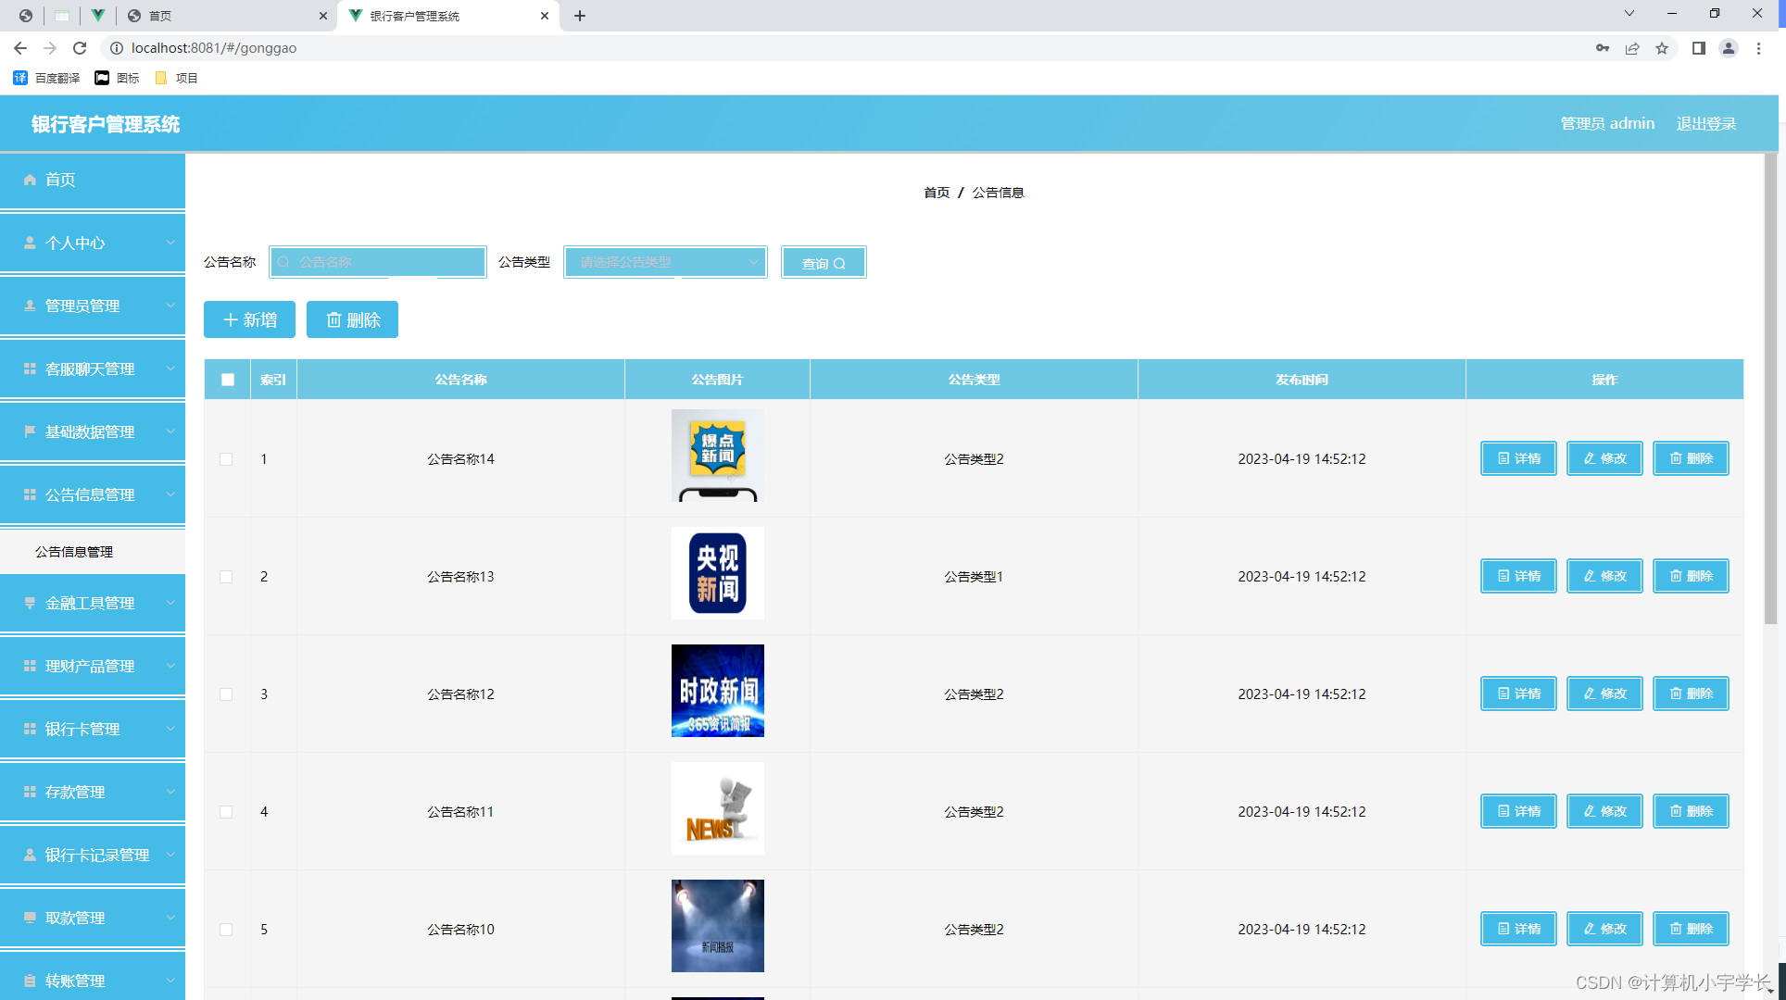
Task: Click the speech bubble icon beside 客服聊天管理
Action: (x=31, y=369)
